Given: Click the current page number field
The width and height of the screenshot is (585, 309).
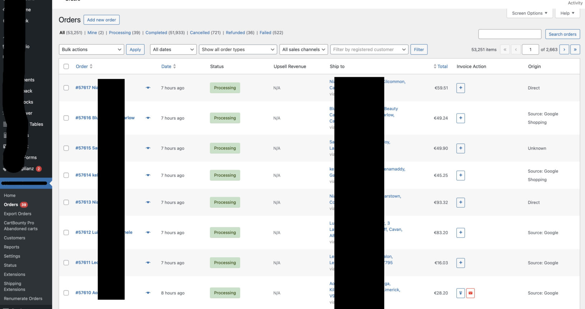Looking at the screenshot, I should [530, 50].
